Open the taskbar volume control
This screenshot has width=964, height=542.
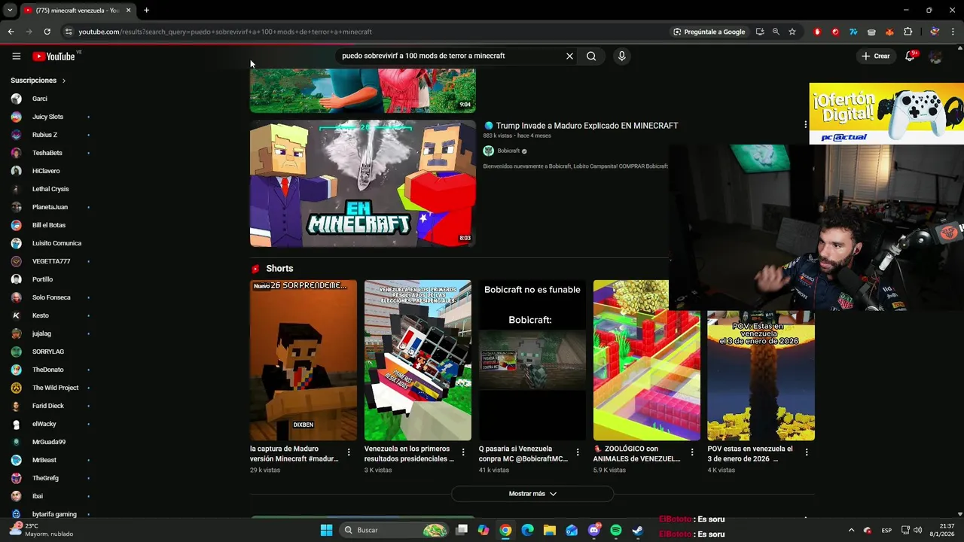coord(917,530)
